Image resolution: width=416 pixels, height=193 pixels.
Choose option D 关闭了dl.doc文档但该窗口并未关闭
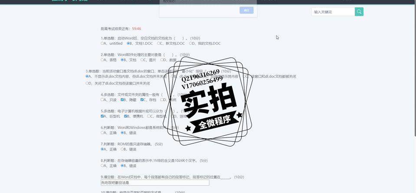pyautogui.click(x=87, y=83)
